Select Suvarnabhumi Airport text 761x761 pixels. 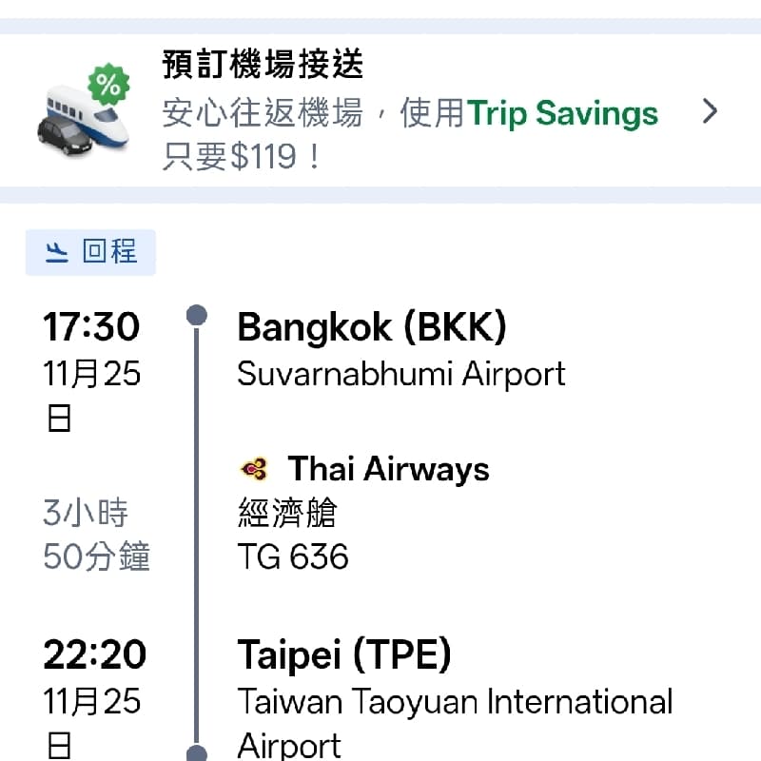coord(401,374)
